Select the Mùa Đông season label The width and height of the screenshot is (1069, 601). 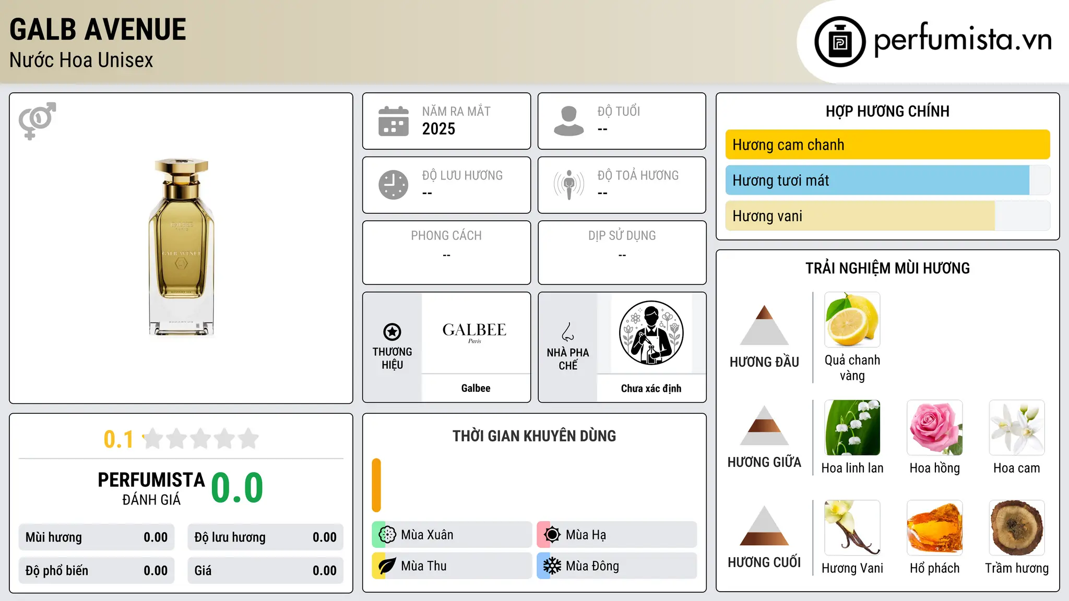point(592,566)
